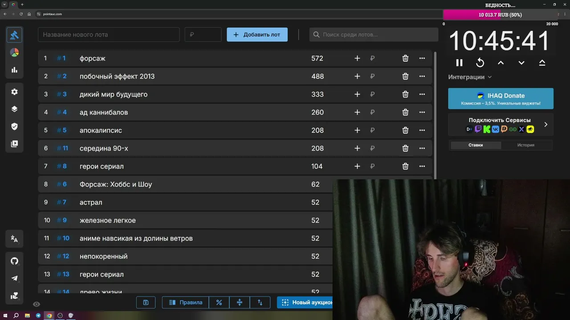Open more options for ад каннибалов
570x320 pixels.
(422, 112)
